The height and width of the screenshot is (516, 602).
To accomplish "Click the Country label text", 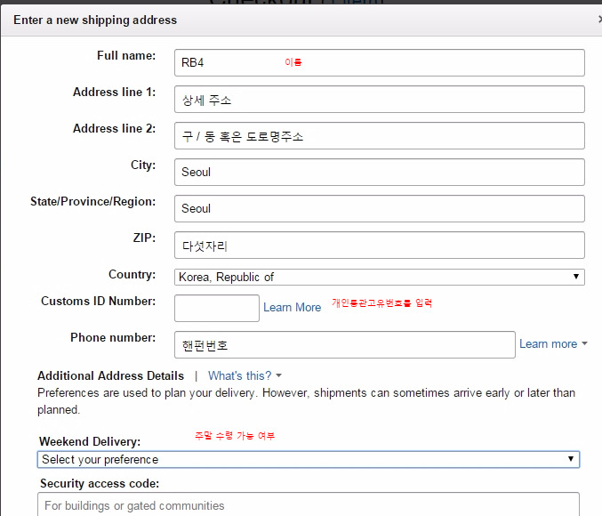I will pos(132,275).
